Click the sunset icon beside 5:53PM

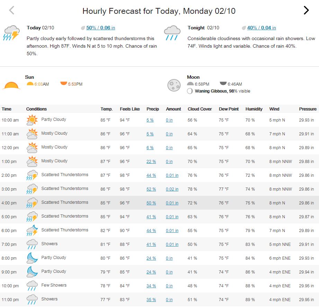64,84
